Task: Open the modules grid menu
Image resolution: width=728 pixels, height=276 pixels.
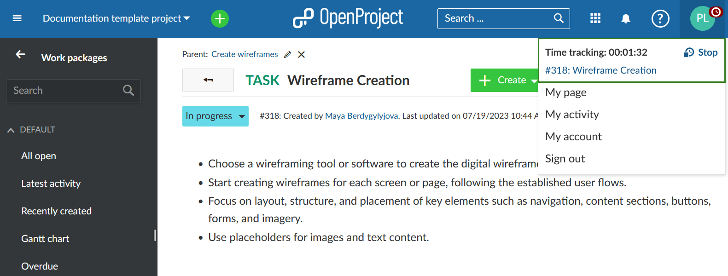Action: coord(595,18)
